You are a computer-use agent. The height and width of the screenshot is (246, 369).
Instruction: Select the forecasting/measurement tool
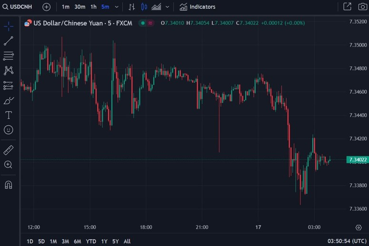click(x=9, y=85)
